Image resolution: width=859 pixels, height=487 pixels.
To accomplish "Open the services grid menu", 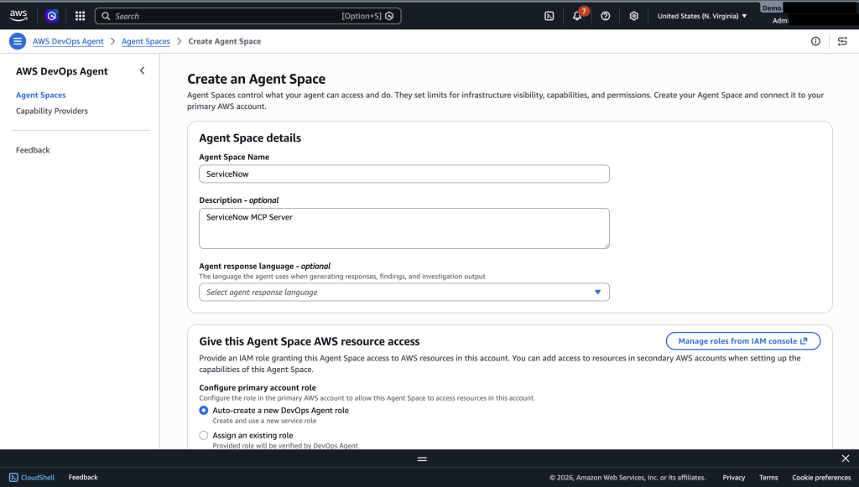I will pyautogui.click(x=80, y=16).
